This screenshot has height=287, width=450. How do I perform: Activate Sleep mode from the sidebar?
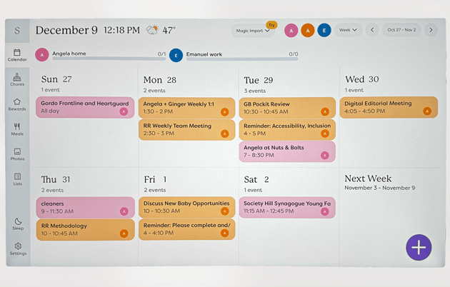point(17,224)
